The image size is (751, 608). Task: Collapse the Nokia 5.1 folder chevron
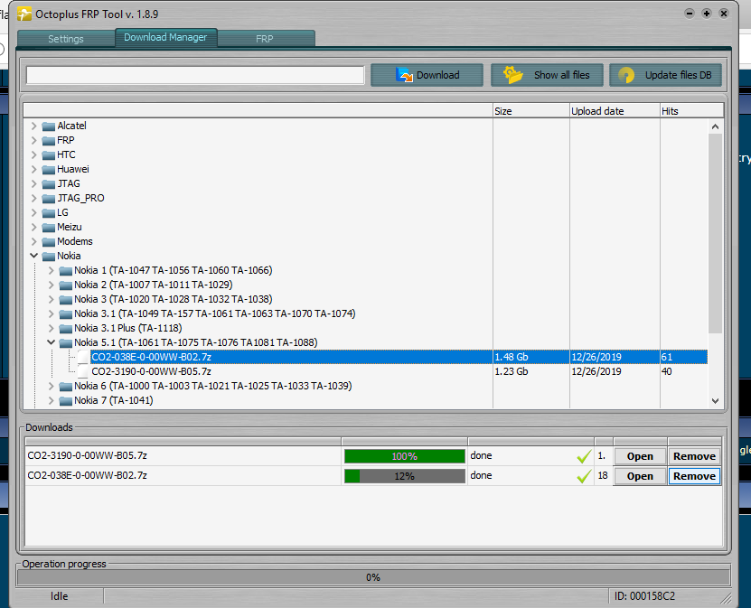[x=51, y=342]
